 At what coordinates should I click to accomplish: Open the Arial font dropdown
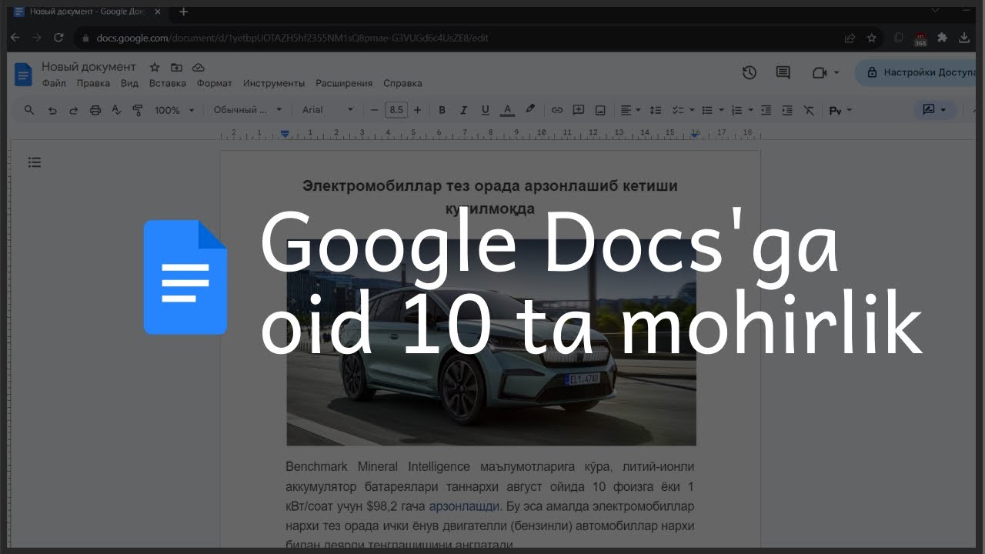328,110
